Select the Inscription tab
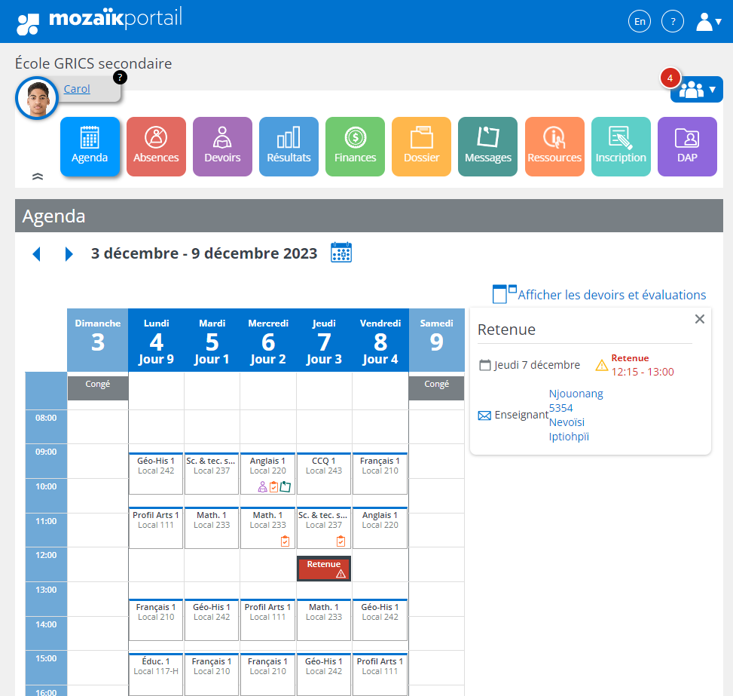 pos(621,146)
